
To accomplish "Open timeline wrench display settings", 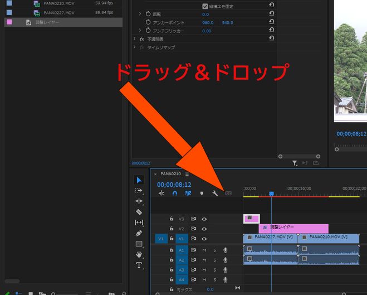I will [215, 194].
